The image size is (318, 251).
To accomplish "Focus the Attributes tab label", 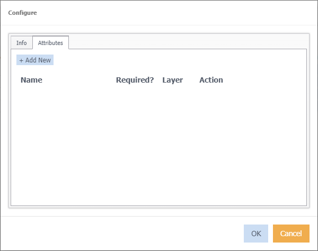I will pyautogui.click(x=50, y=43).
